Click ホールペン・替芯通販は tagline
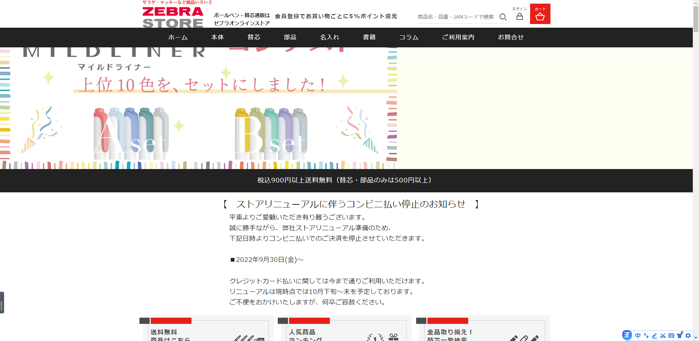Viewport: 699px width, 341px height. point(242,15)
